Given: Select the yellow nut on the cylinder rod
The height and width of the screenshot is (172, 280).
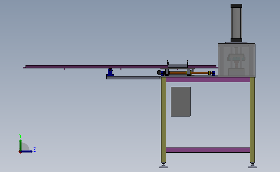Looking at the screenshot, I should click(209, 73).
